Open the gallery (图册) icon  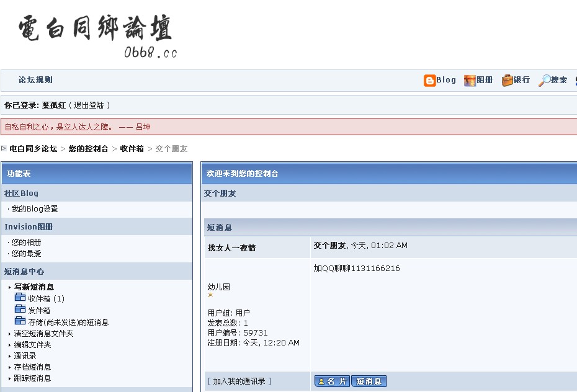[470, 81]
